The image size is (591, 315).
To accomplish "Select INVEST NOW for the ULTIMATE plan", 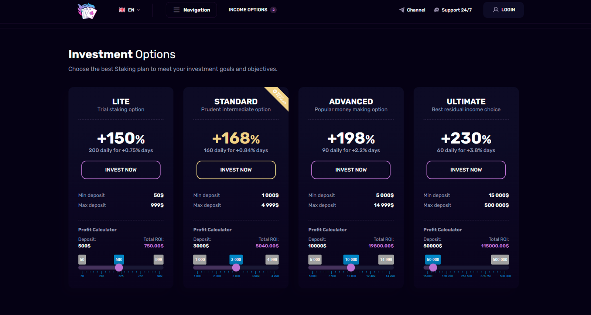I will tap(466, 170).
